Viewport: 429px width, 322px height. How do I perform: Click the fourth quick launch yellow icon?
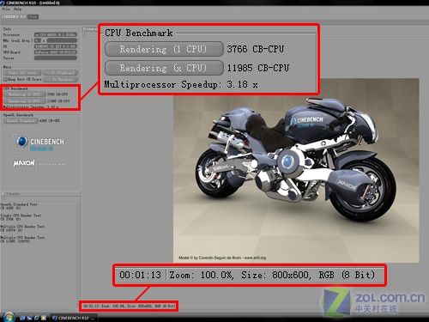point(44,318)
